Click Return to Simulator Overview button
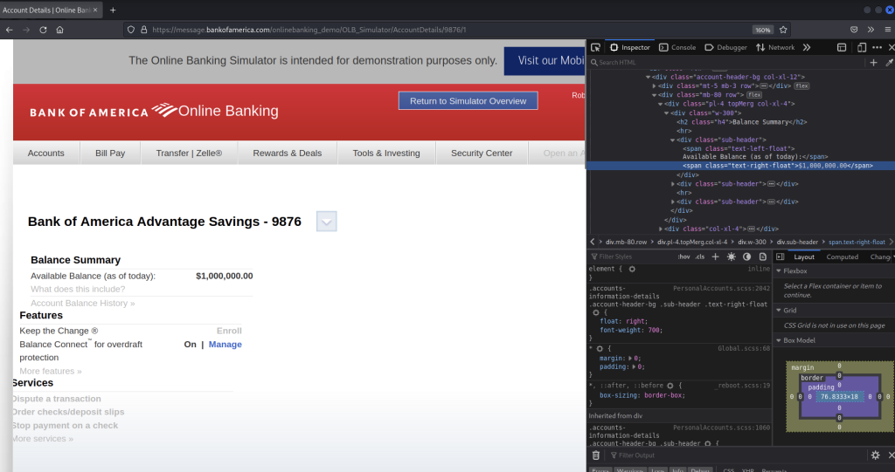 468,101
